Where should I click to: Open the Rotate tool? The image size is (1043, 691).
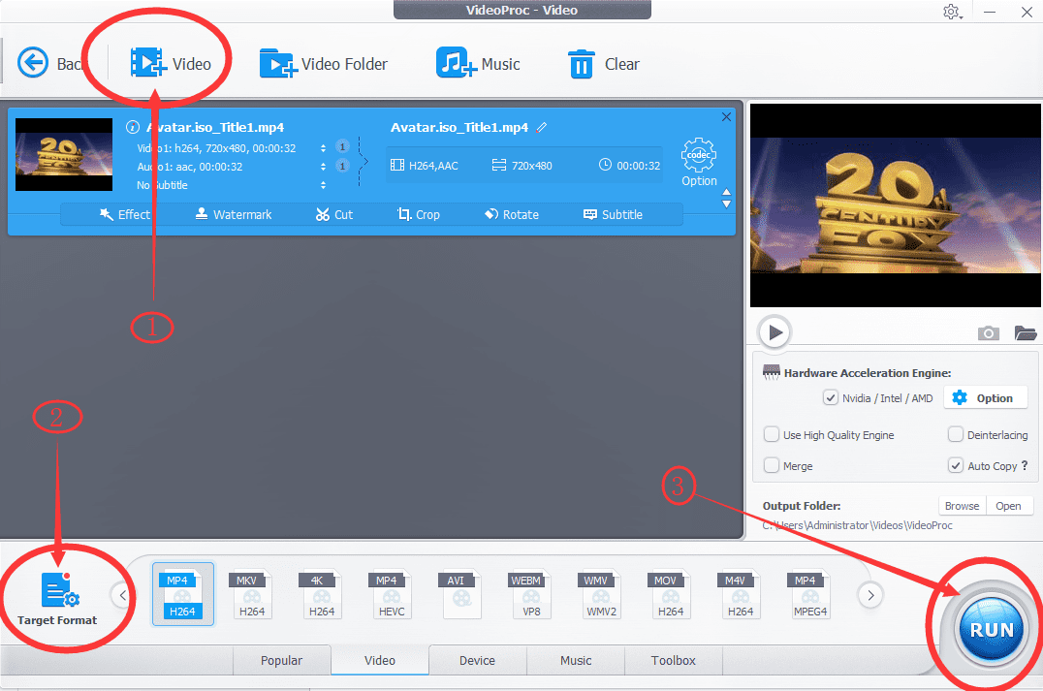[512, 215]
